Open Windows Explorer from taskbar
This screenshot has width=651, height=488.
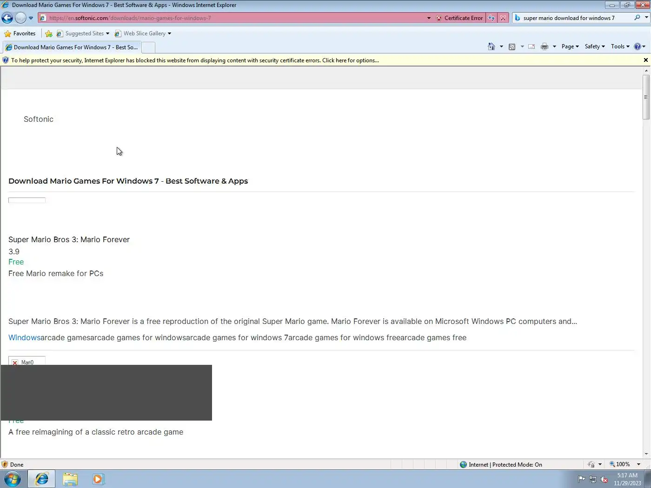[x=70, y=479]
